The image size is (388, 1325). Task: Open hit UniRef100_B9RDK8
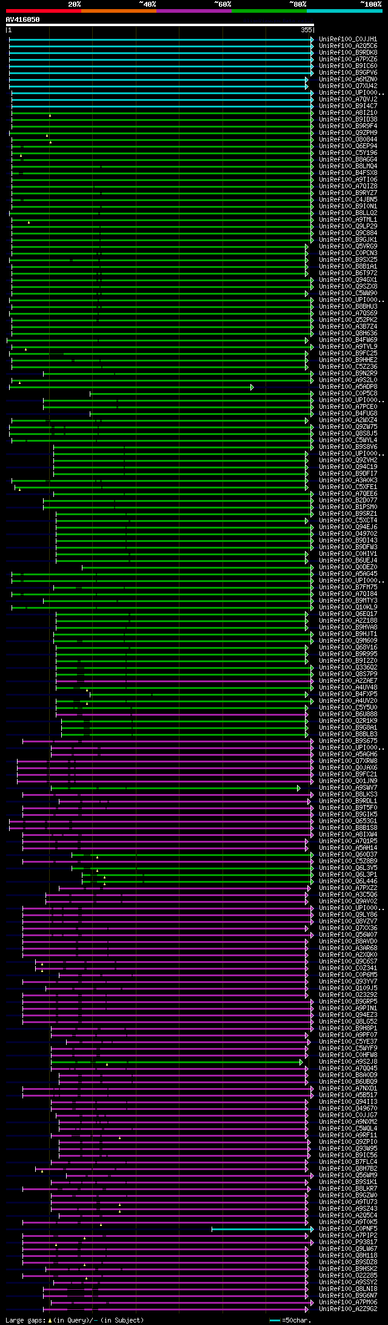(x=348, y=52)
